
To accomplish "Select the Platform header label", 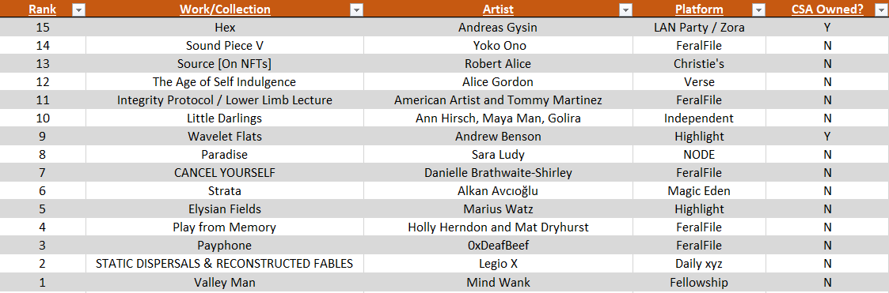I will (699, 9).
